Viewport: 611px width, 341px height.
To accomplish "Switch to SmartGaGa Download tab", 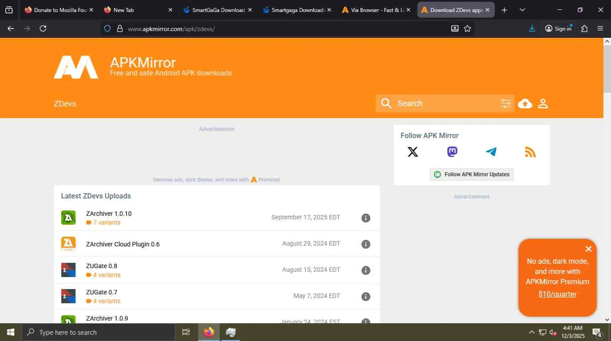I will tap(218, 10).
